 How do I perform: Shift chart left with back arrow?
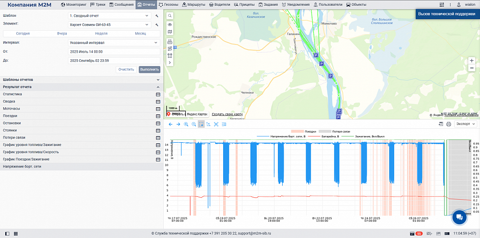170,124
